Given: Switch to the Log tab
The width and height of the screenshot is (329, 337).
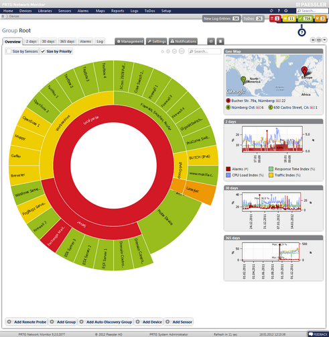Looking at the screenshot, I should pyautogui.click(x=100, y=42).
